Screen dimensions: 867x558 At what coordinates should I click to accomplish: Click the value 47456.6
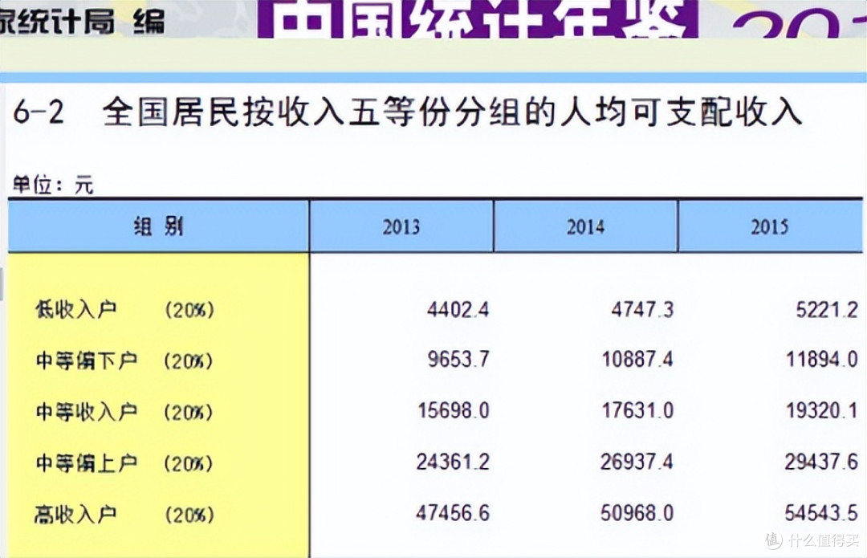click(x=453, y=513)
